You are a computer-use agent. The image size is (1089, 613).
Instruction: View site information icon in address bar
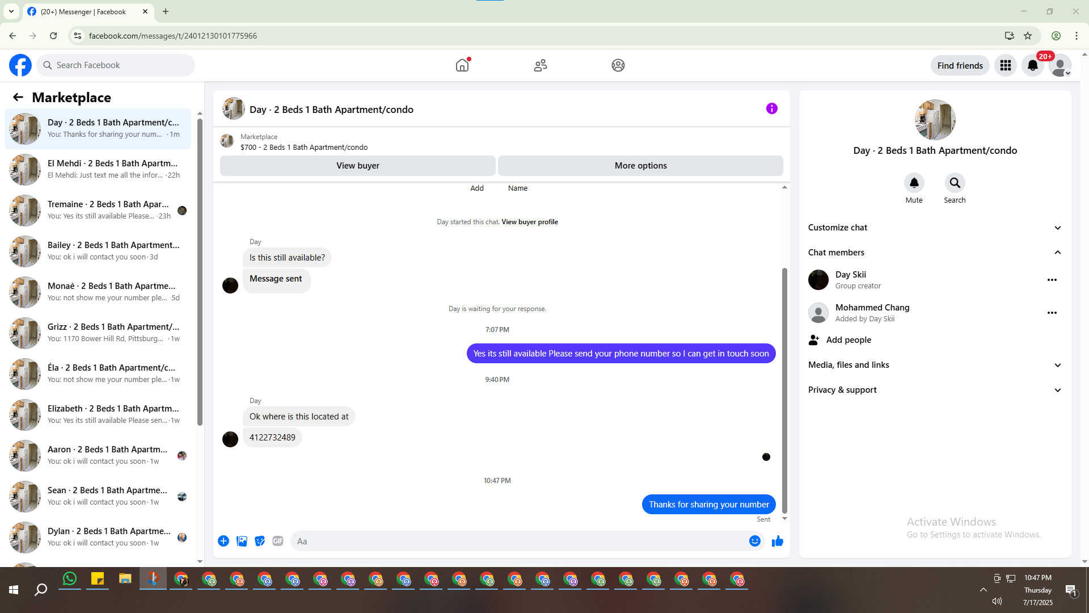tap(78, 36)
